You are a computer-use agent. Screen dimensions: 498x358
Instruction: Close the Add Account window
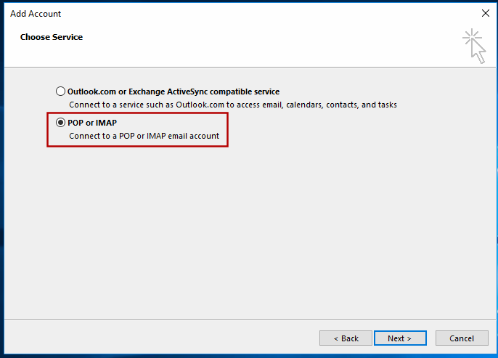tap(485, 13)
